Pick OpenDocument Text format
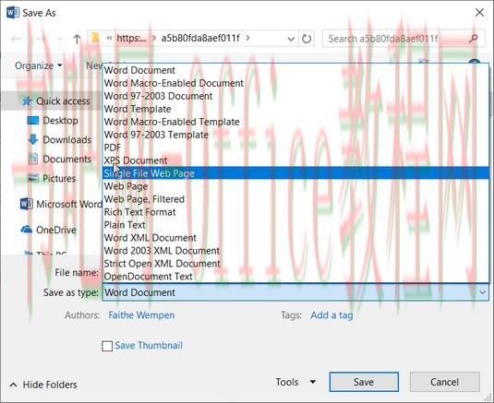494x403 pixels. click(x=295, y=277)
